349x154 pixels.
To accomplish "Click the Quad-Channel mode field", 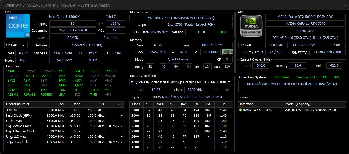I will (x=178, y=59).
